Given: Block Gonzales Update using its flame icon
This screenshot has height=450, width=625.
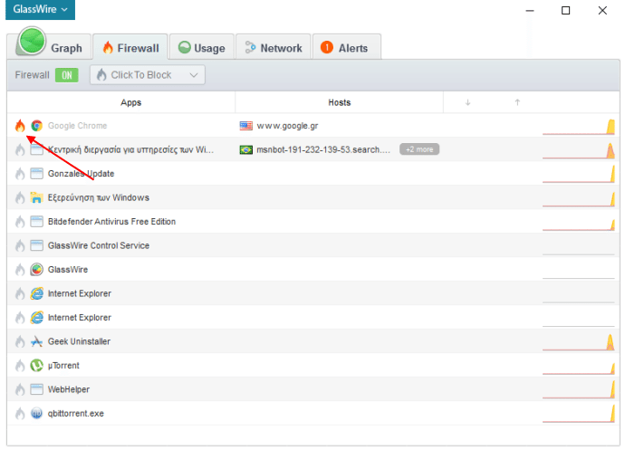Looking at the screenshot, I should point(20,174).
